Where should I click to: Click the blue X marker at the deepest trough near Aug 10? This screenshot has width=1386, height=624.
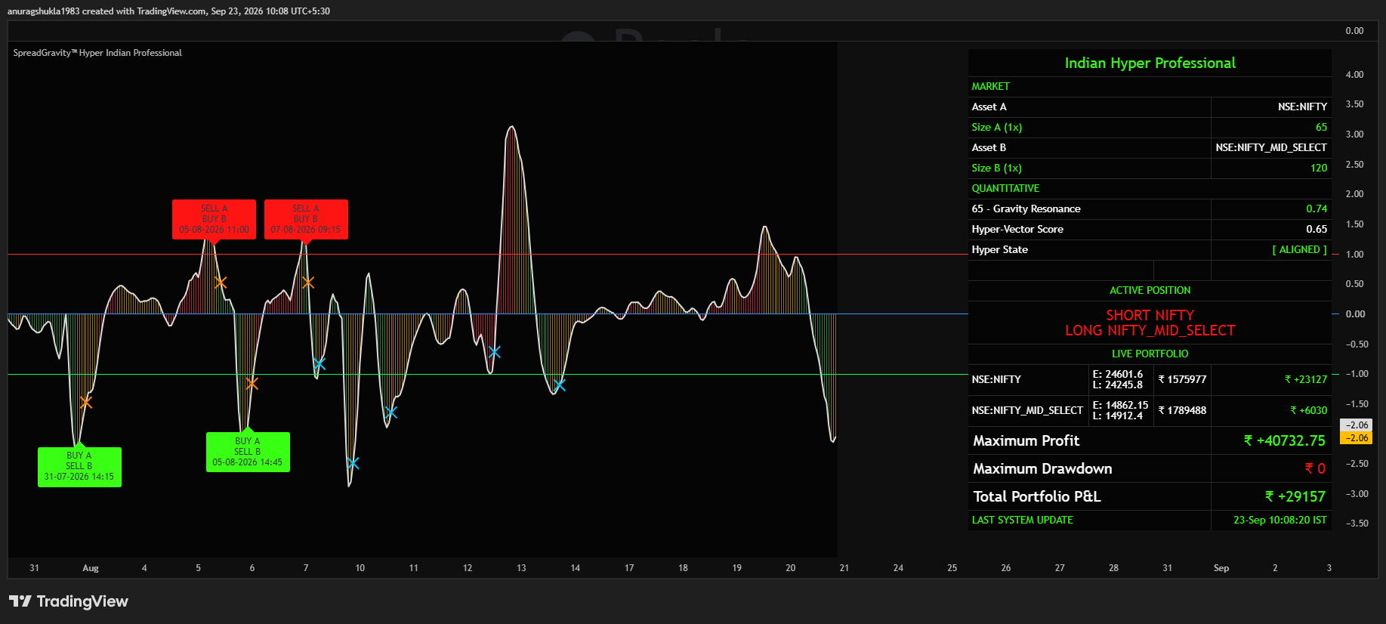pos(353,463)
